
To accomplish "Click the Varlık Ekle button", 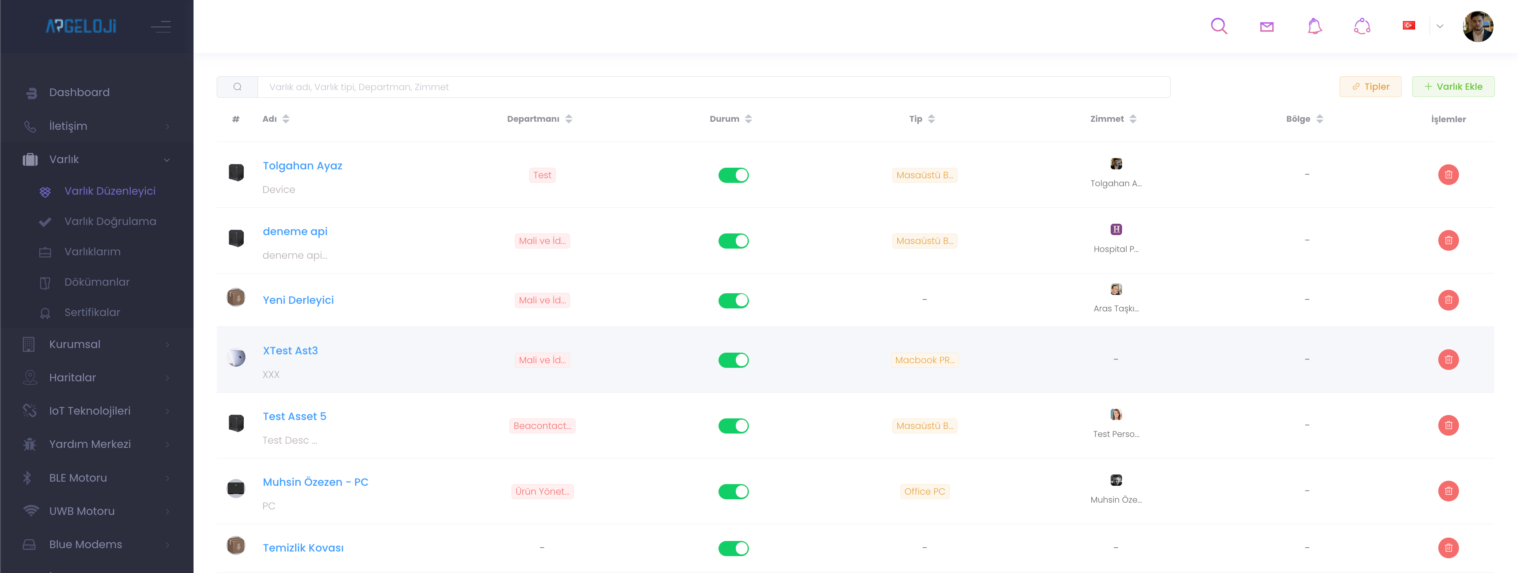I will [x=1453, y=86].
